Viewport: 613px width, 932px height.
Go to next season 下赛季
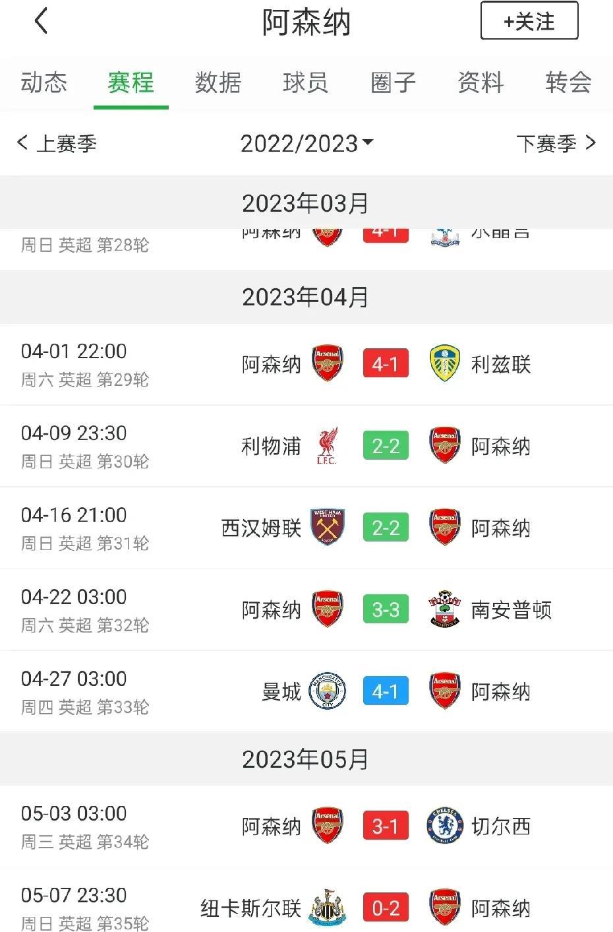coord(556,143)
